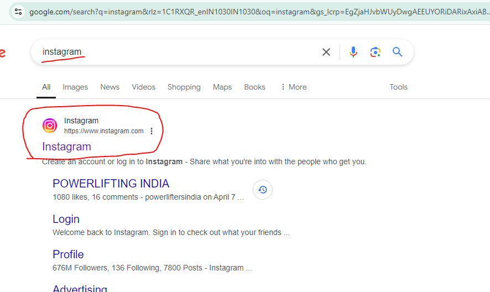490x292 pixels.
Task: Open the Tools options
Action: tap(398, 87)
